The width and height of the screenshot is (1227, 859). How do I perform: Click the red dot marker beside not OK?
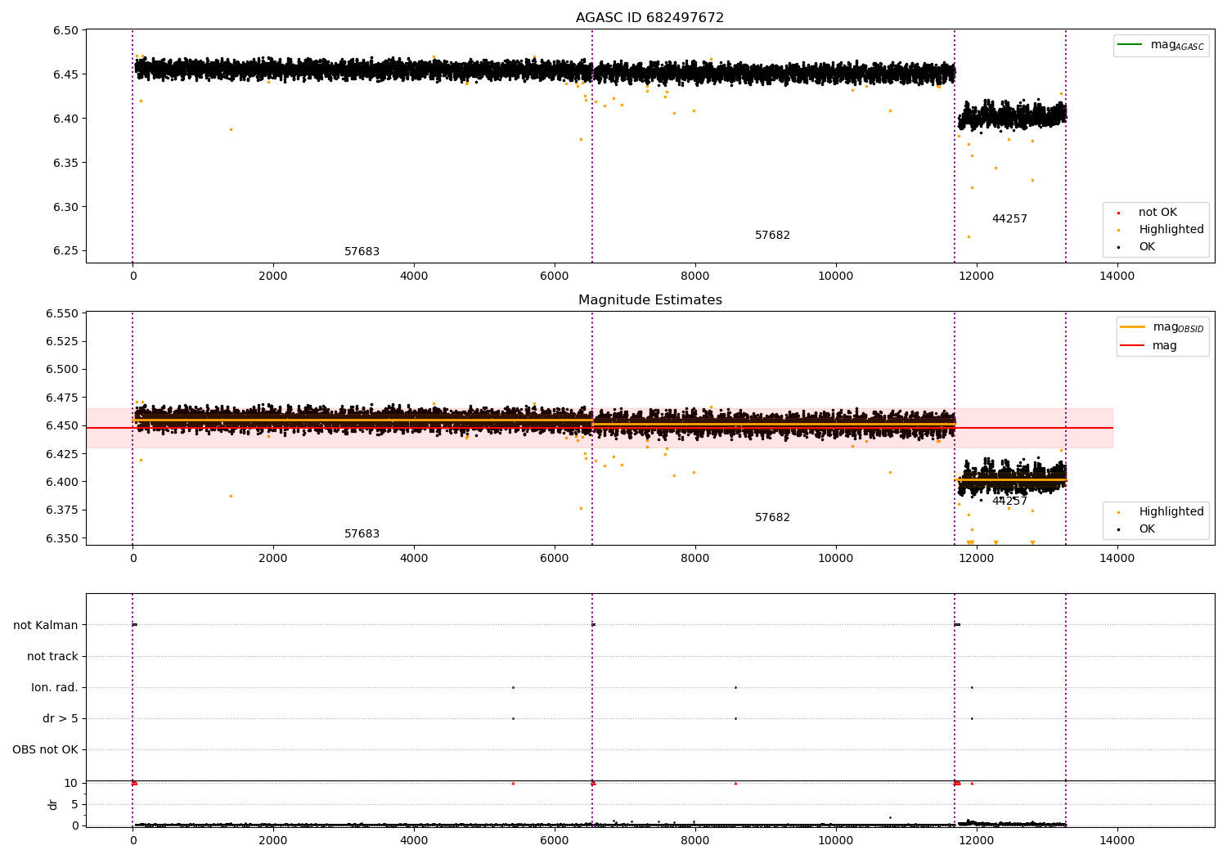click(x=1119, y=213)
